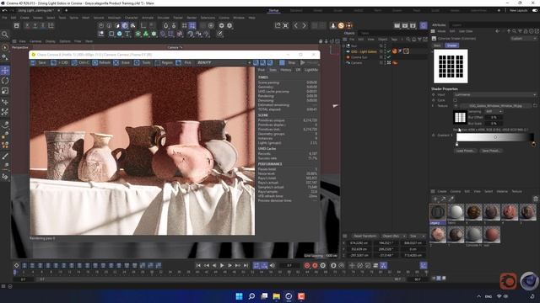This screenshot has height=303, width=540.
Task: Click Autokeying red icon in timeline
Action: (x=315, y=265)
